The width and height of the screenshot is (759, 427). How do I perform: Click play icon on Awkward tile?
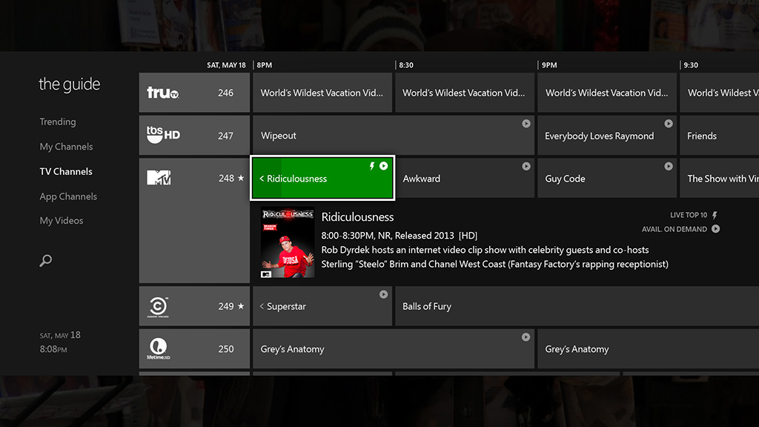[x=526, y=167]
